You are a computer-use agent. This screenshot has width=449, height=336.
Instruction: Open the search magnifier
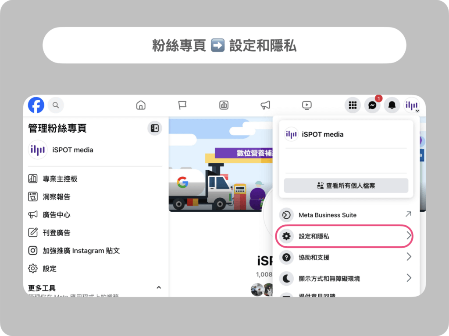[x=55, y=105]
